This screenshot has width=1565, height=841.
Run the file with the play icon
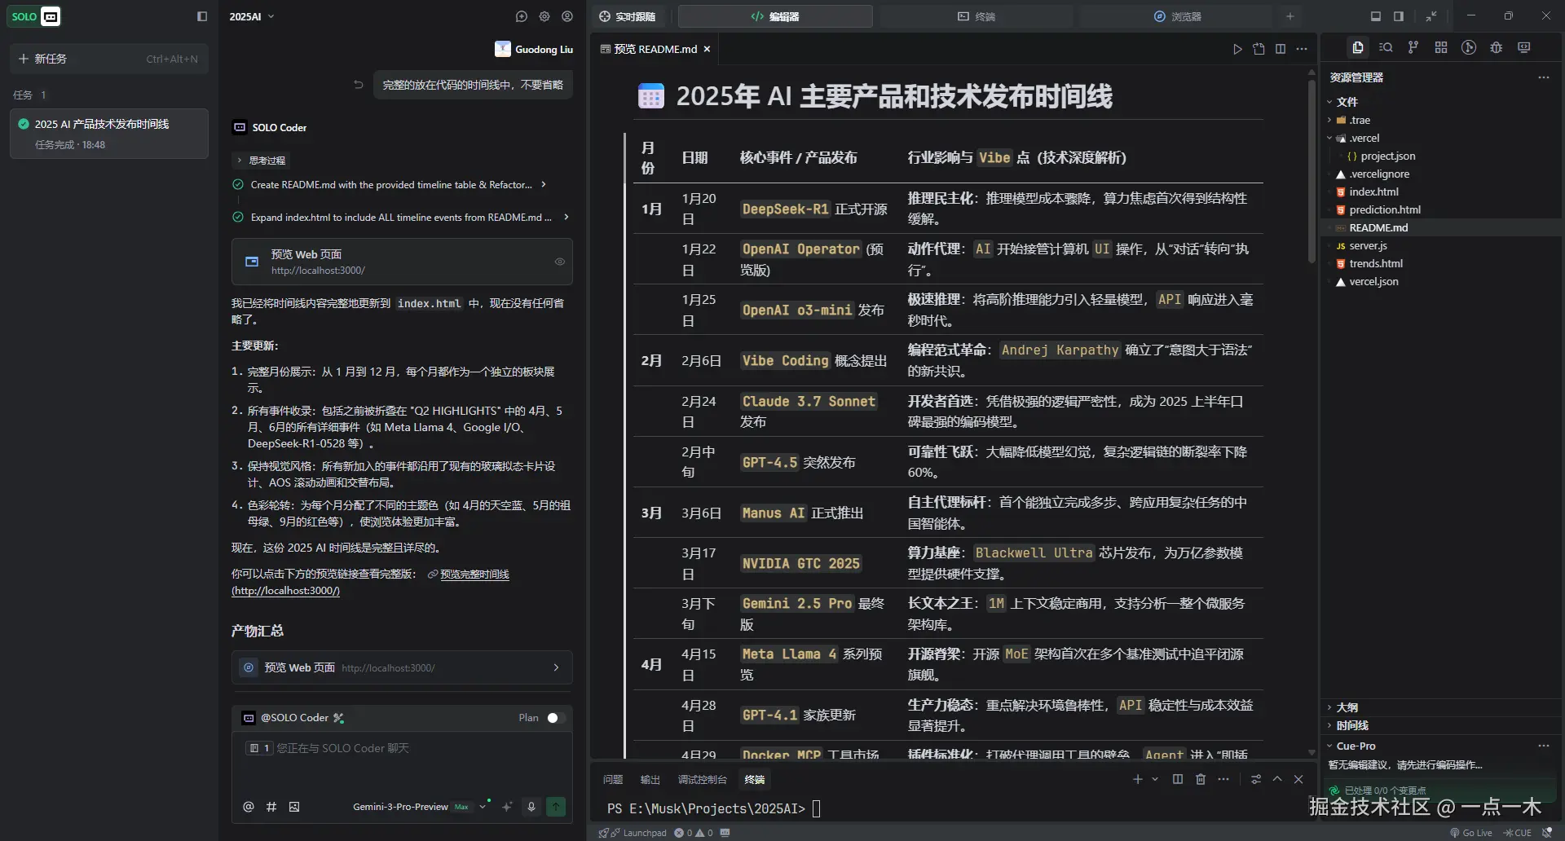click(1237, 50)
